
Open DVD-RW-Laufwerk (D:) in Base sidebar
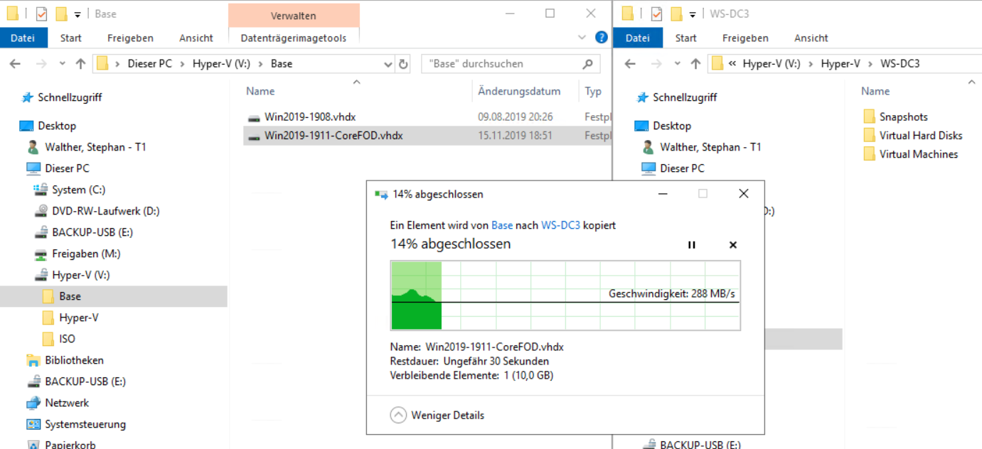click(x=105, y=211)
